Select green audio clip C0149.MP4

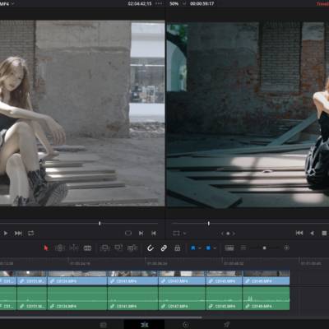[266, 299]
